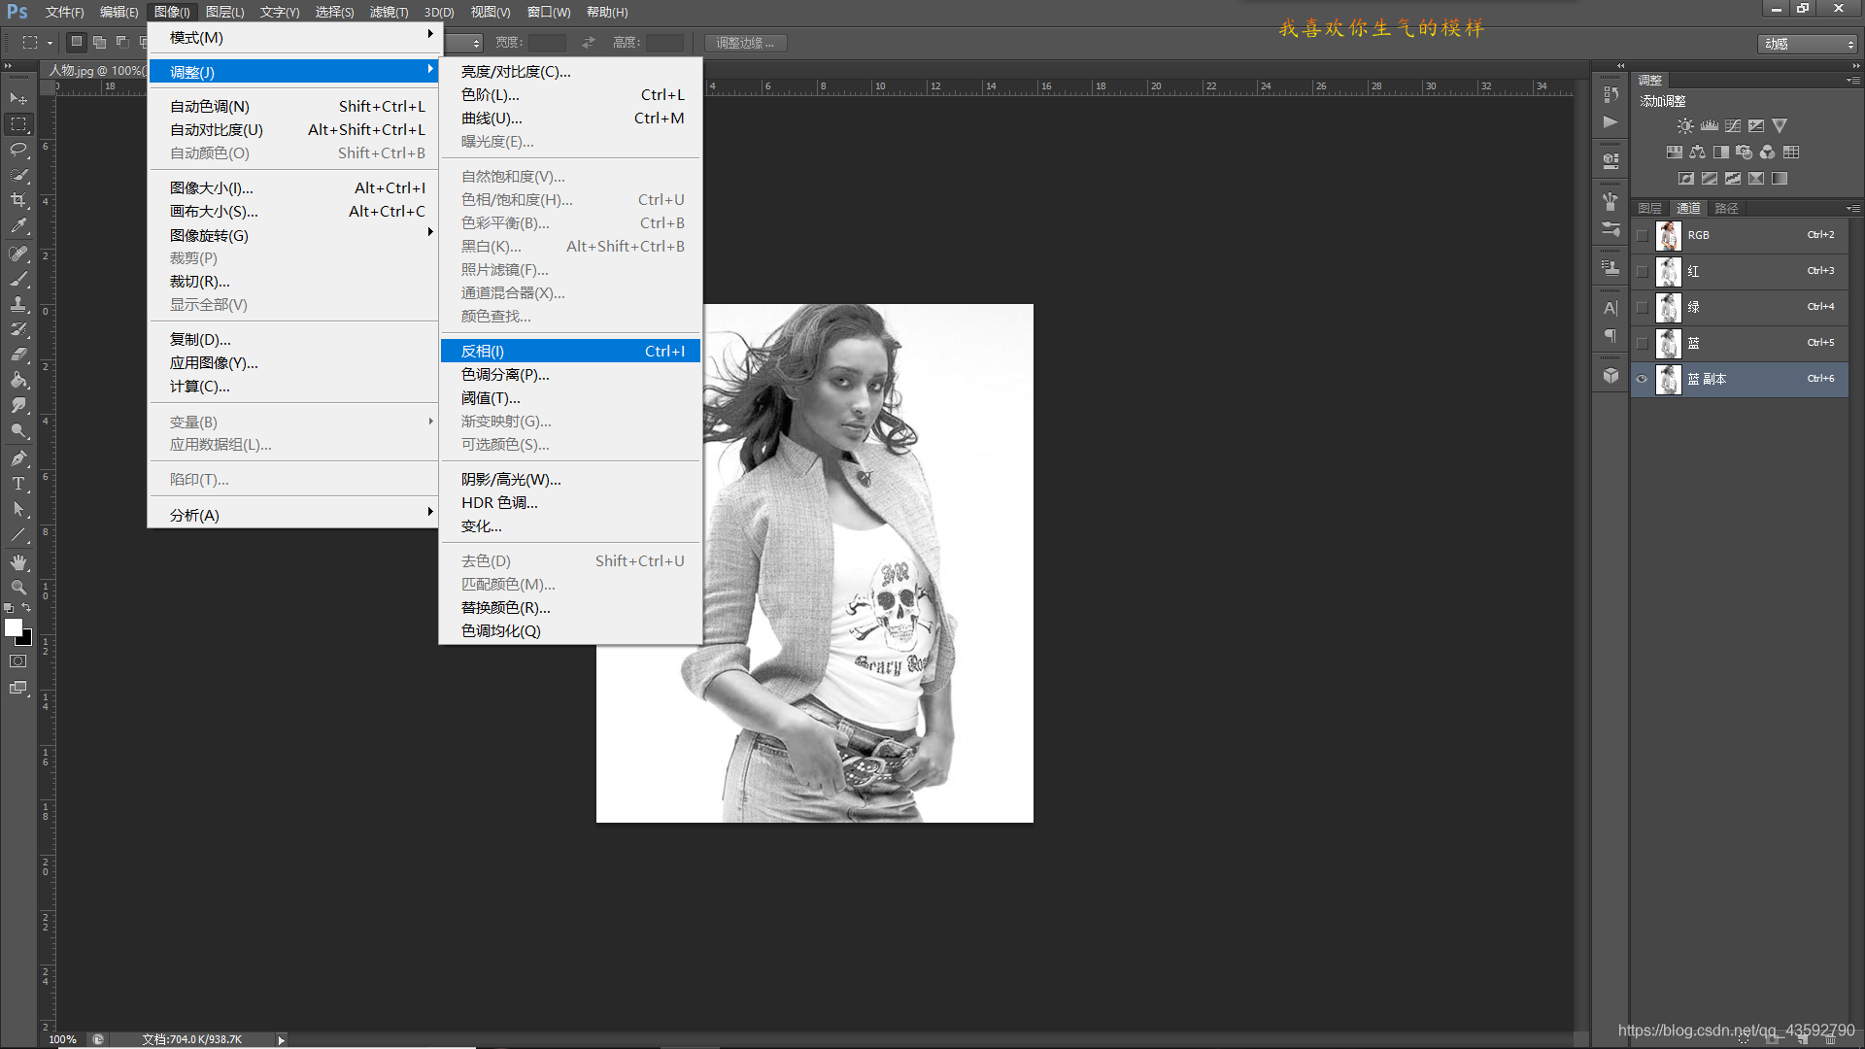Add a Color Balance scales adjustment
This screenshot has width=1865, height=1049.
pyautogui.click(x=1697, y=152)
